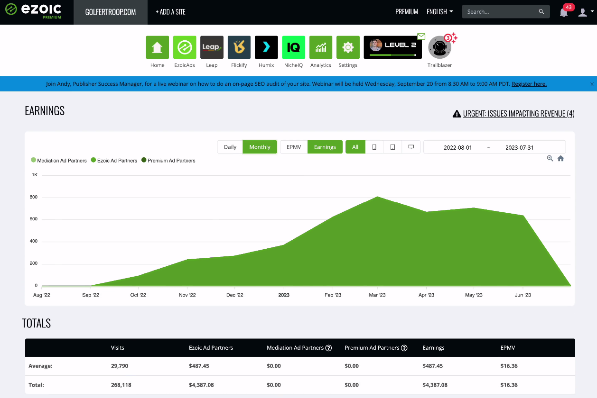Click the Level 2 progress bar
This screenshot has height=398, width=597.
point(392,55)
